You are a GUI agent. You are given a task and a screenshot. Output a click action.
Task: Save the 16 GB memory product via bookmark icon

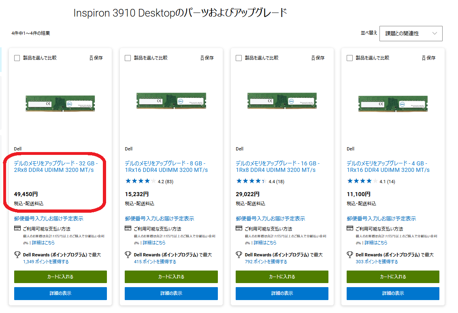pyautogui.click(x=318, y=58)
